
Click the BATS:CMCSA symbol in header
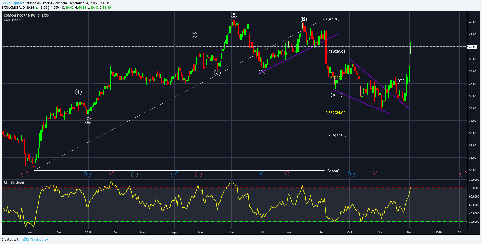tap(11, 7)
